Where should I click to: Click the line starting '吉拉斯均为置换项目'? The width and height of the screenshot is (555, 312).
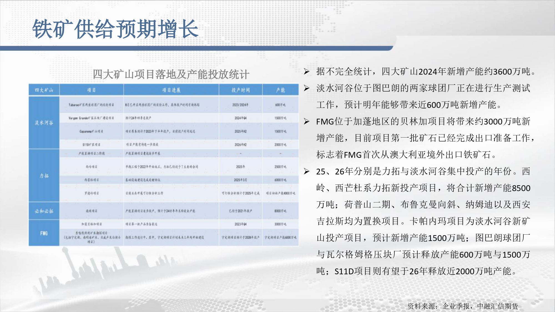point(423,221)
